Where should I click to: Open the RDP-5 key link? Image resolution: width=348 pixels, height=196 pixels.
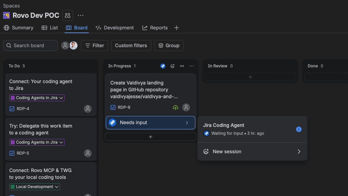coord(23,153)
